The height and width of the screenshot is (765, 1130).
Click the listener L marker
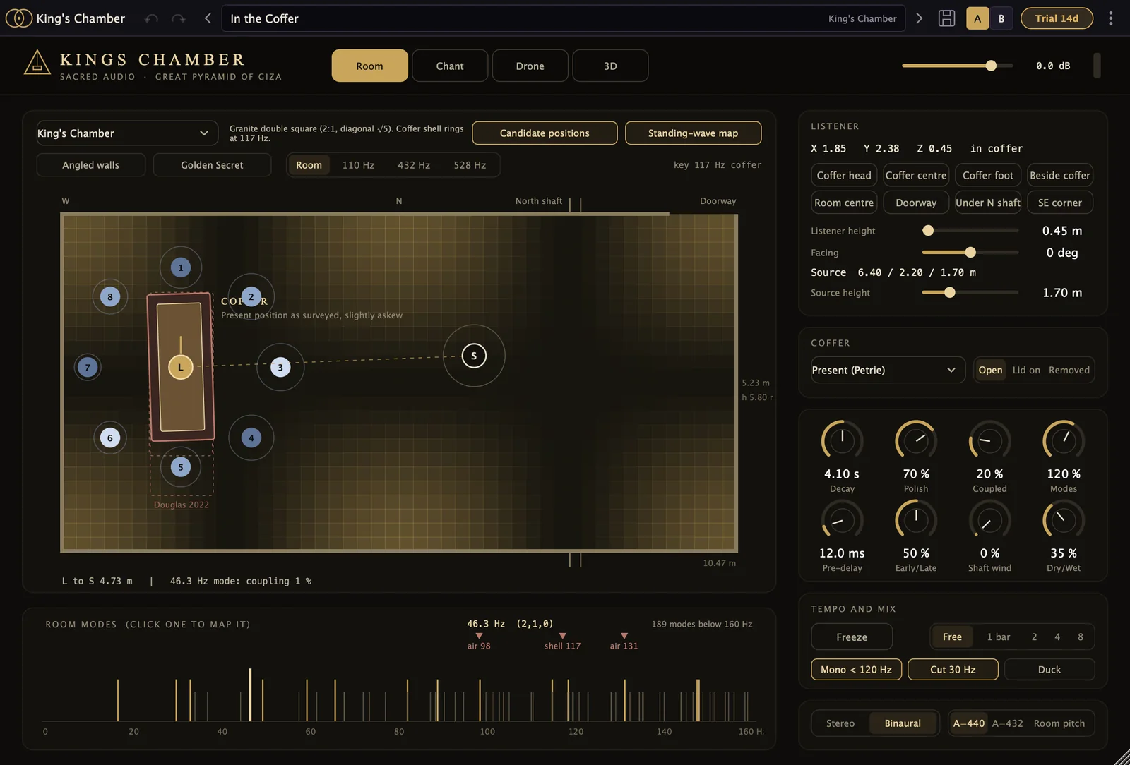tap(181, 367)
